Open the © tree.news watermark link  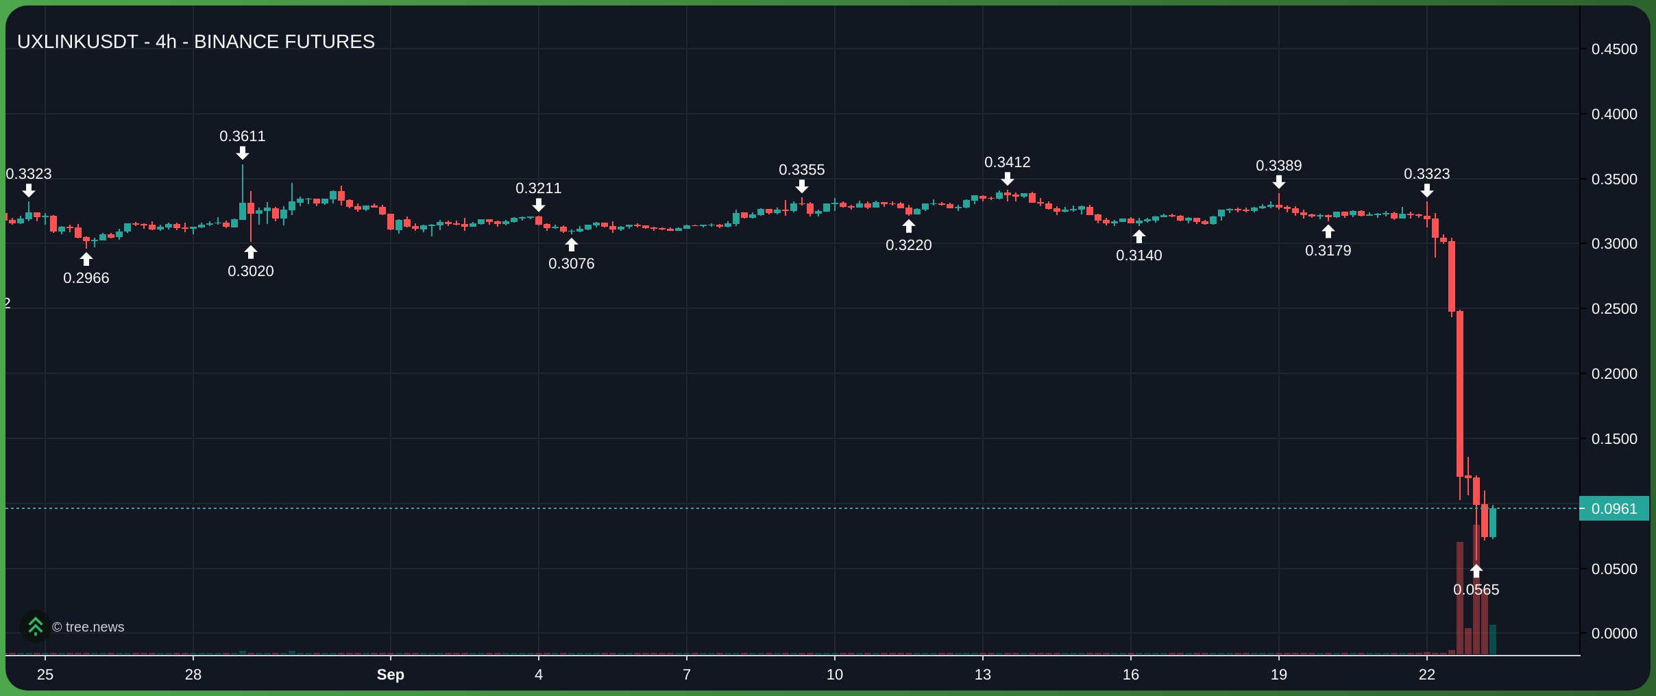[88, 627]
